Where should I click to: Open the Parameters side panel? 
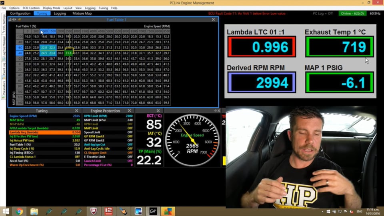(x=4, y=89)
